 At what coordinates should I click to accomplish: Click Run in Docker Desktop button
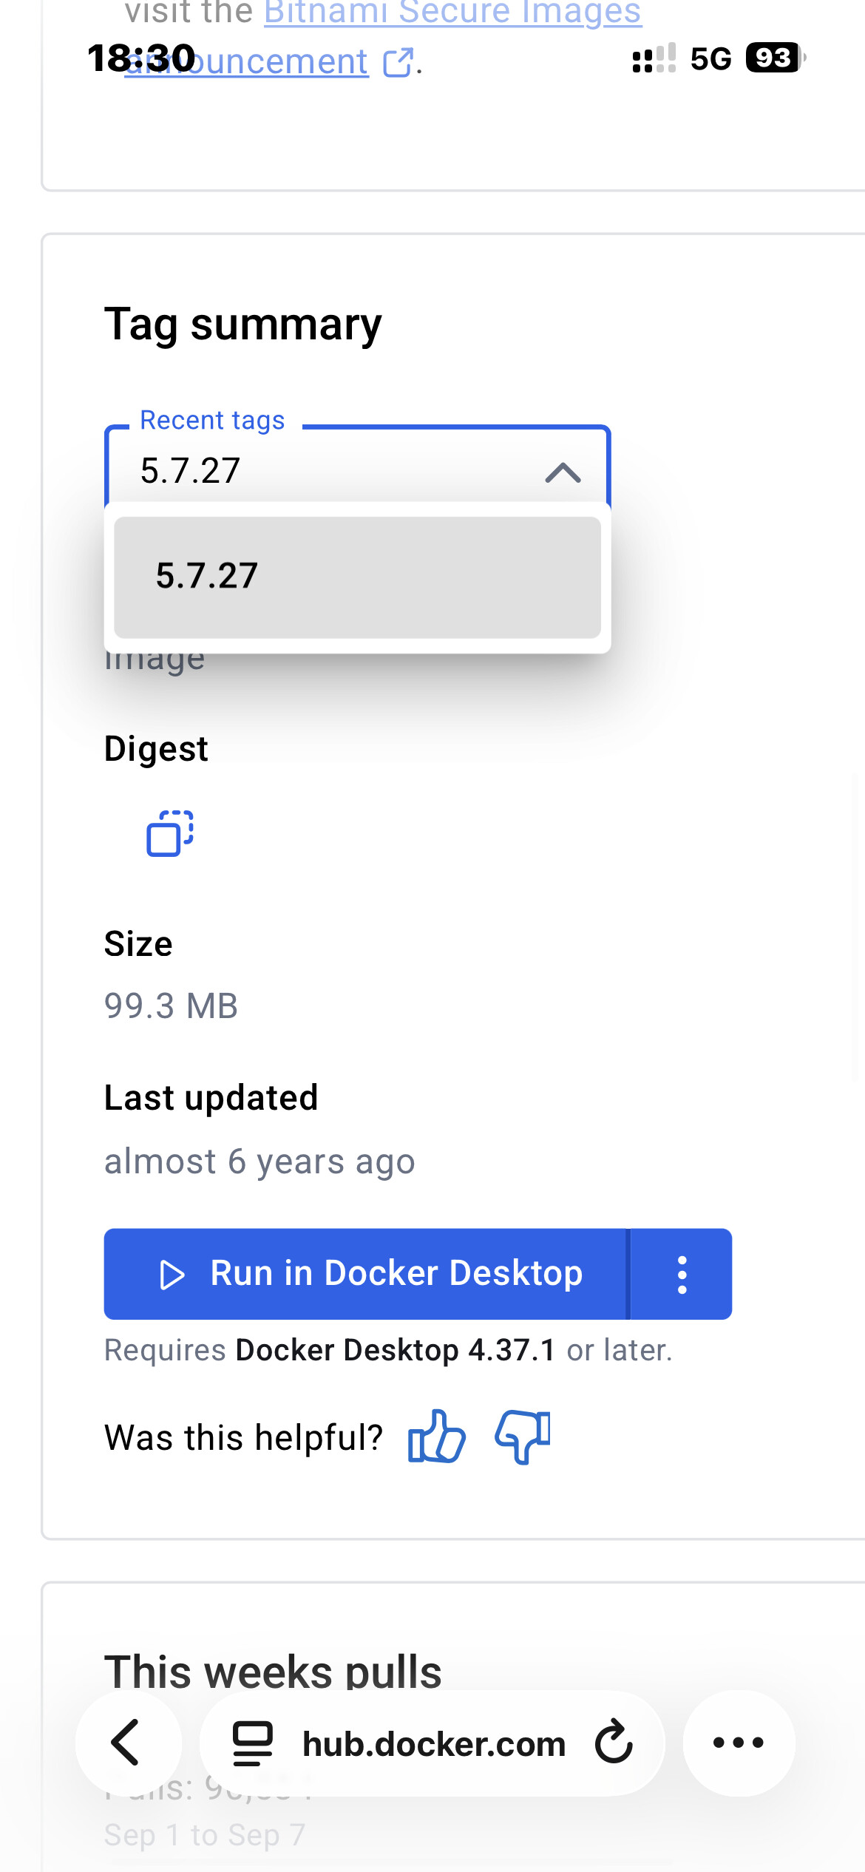(365, 1274)
